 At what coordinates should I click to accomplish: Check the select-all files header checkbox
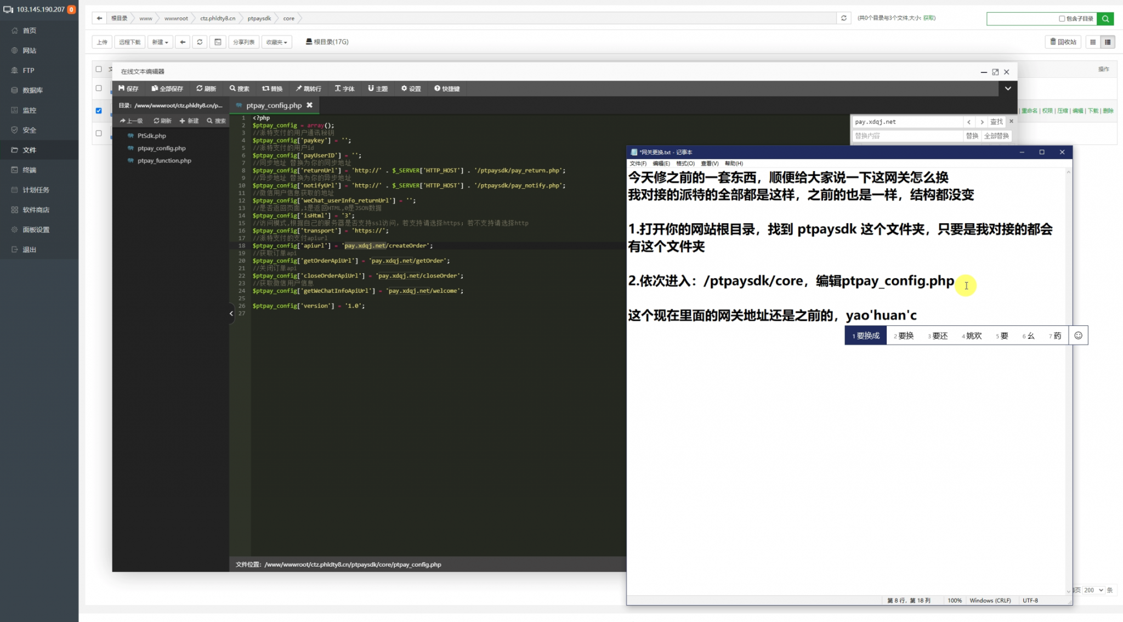coord(99,69)
